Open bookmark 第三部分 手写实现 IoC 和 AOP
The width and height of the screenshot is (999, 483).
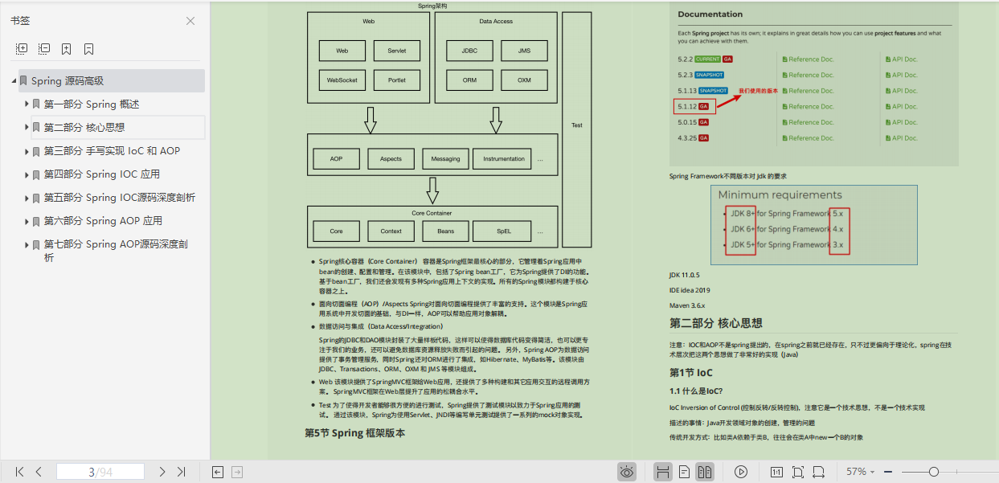tap(112, 151)
